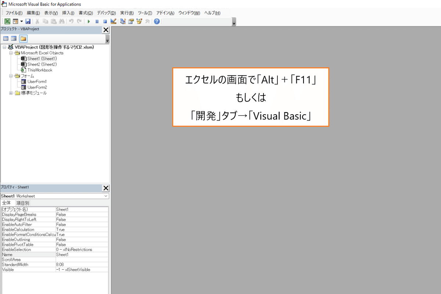
Task: Switch to the 項目別 properties tab
Action: (23, 203)
